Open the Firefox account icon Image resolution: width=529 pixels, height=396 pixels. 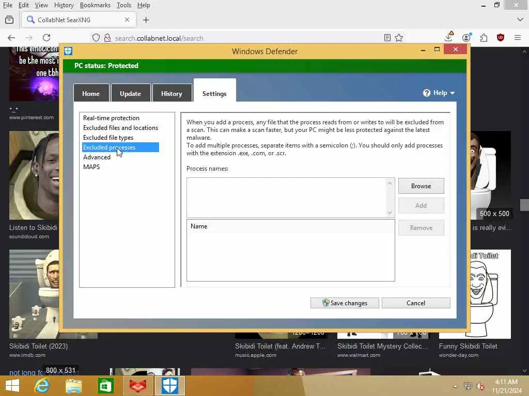pos(466,37)
